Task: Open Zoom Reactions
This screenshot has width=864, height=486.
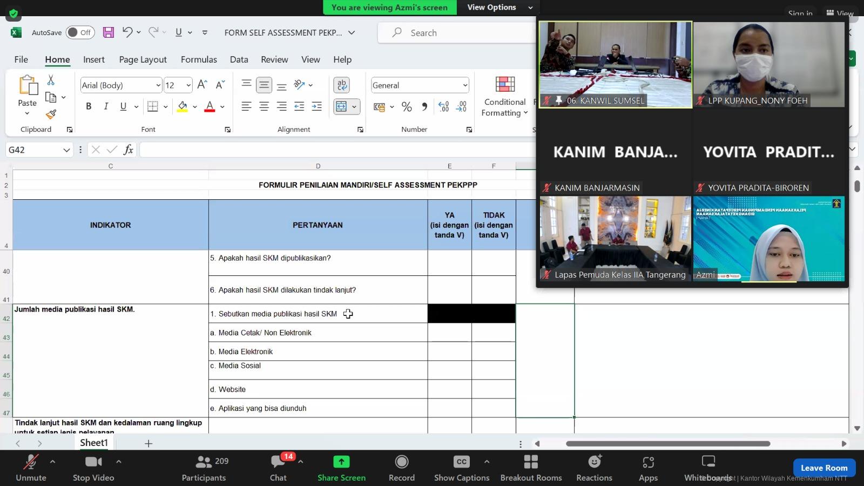Action: [594, 468]
